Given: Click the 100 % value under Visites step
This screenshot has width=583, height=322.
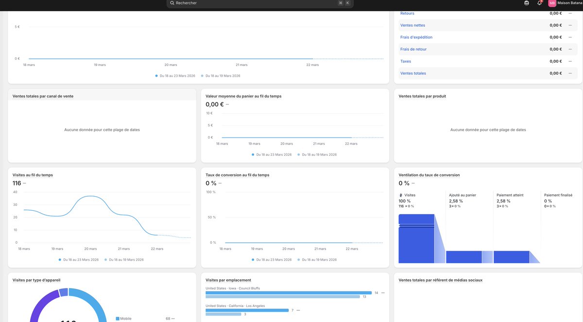Looking at the screenshot, I should coord(405,201).
